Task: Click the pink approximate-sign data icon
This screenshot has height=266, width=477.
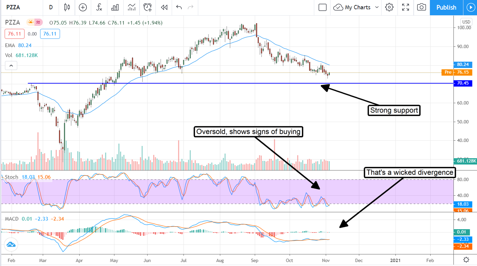Action: point(39,23)
